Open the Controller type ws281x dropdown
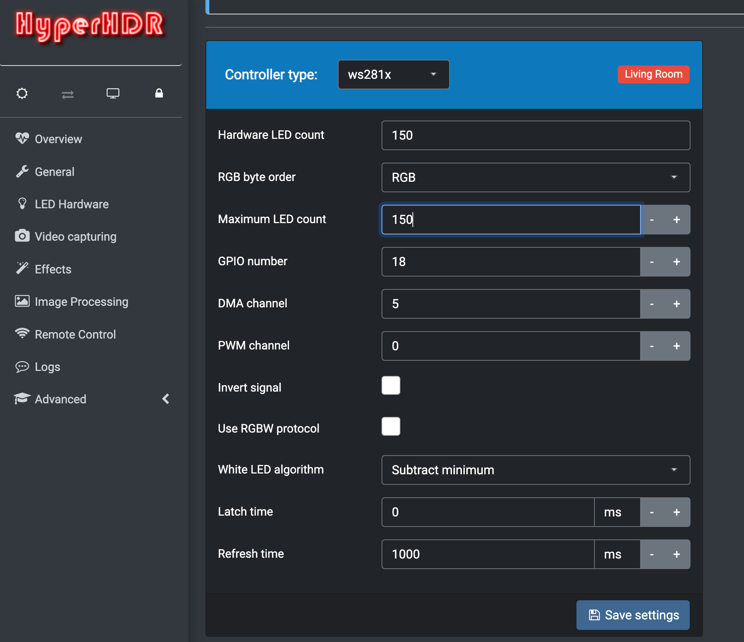This screenshot has width=744, height=642. tap(393, 74)
